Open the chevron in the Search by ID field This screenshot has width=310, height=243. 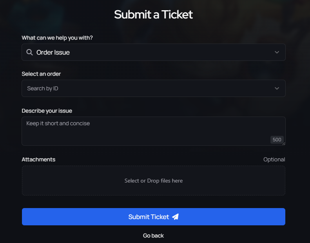277,88
